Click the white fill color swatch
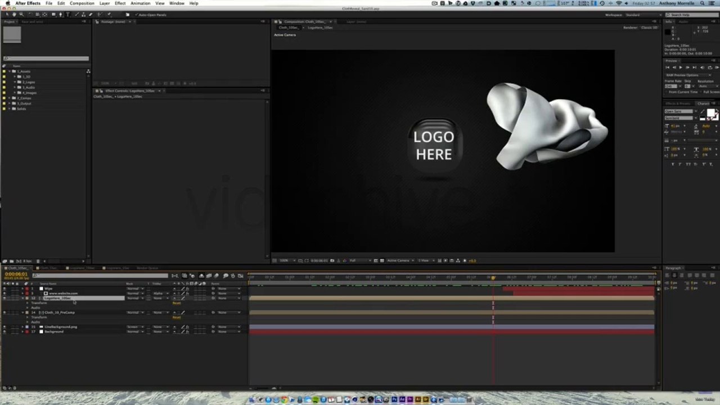The image size is (720, 405). coord(710,113)
